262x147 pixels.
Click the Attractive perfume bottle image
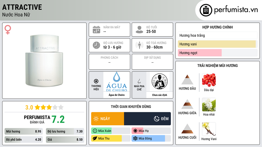(44, 61)
